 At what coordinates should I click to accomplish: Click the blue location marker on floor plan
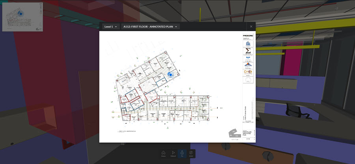click(x=170, y=74)
